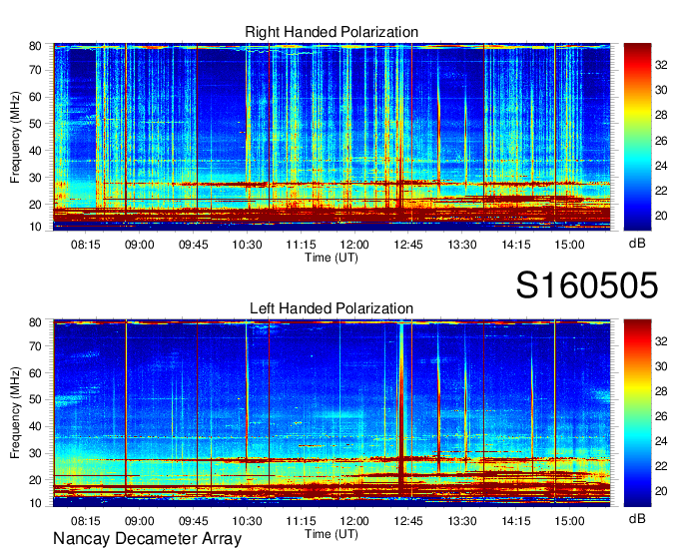Screen dimensions: 679x551
Task: Click the "70" frequency tick of Right Handed plot
Action: [x=35, y=70]
